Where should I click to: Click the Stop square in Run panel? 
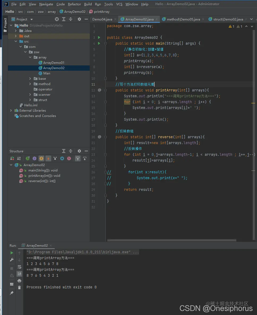tap(12, 268)
